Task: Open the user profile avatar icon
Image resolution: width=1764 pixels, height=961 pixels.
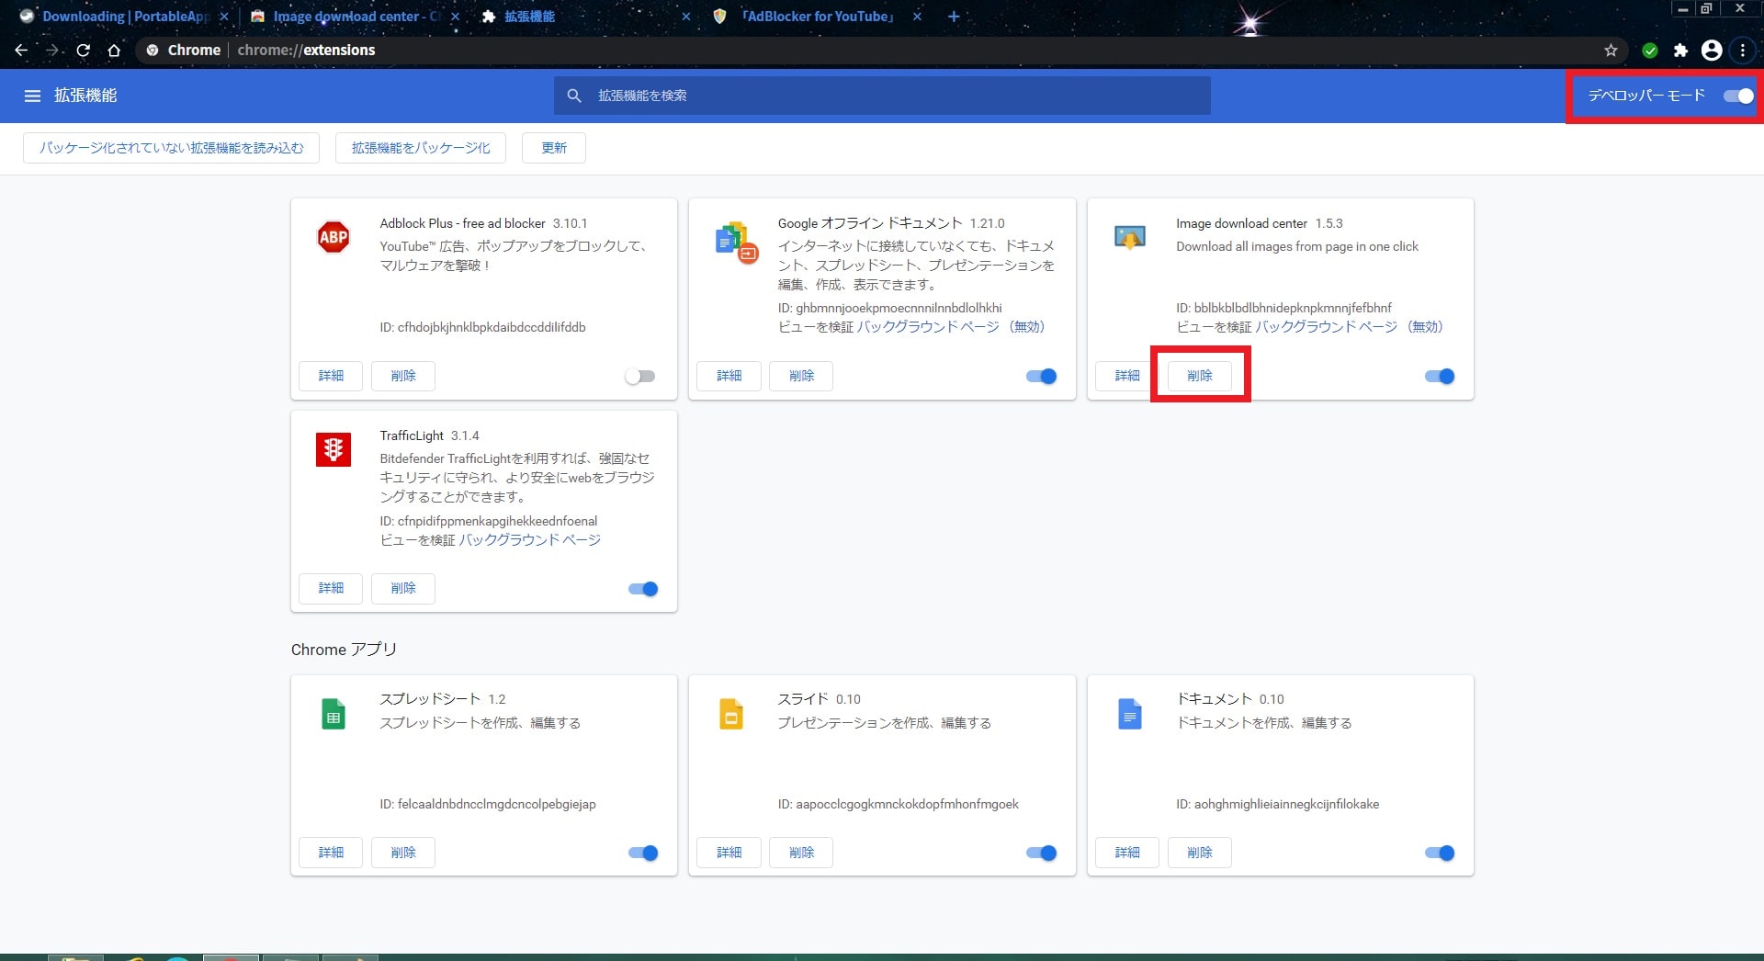Action: 1712,51
